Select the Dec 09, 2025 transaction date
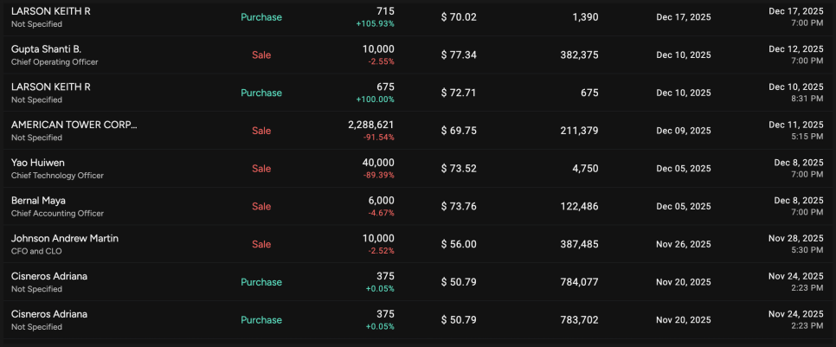This screenshot has width=836, height=347. tap(684, 131)
